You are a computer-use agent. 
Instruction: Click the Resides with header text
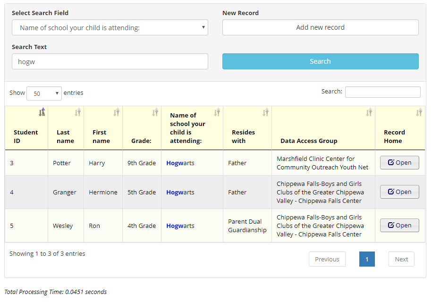click(243, 136)
